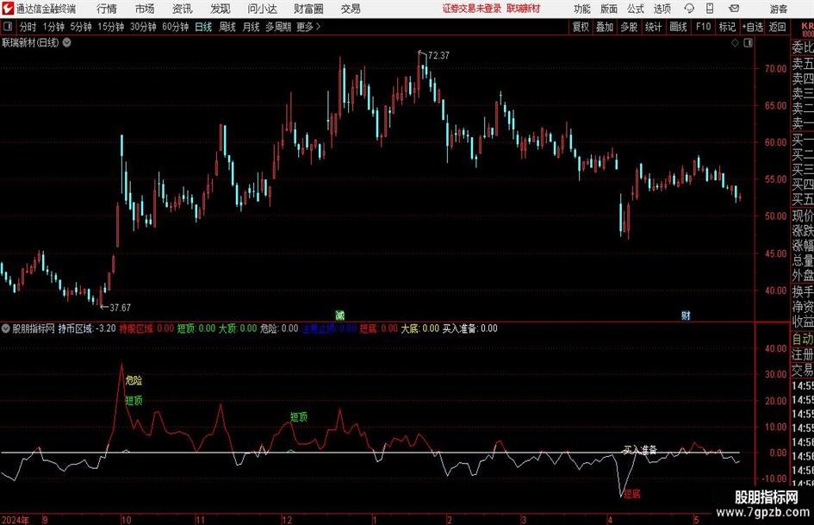Switch to 5分钟 period tab
Screen dimensions: 814x525
(x=81, y=27)
